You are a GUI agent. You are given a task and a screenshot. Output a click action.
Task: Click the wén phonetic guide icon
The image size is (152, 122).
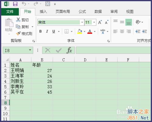(x=103, y=32)
